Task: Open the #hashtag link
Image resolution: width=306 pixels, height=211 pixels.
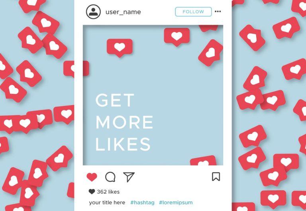Action: (142, 203)
